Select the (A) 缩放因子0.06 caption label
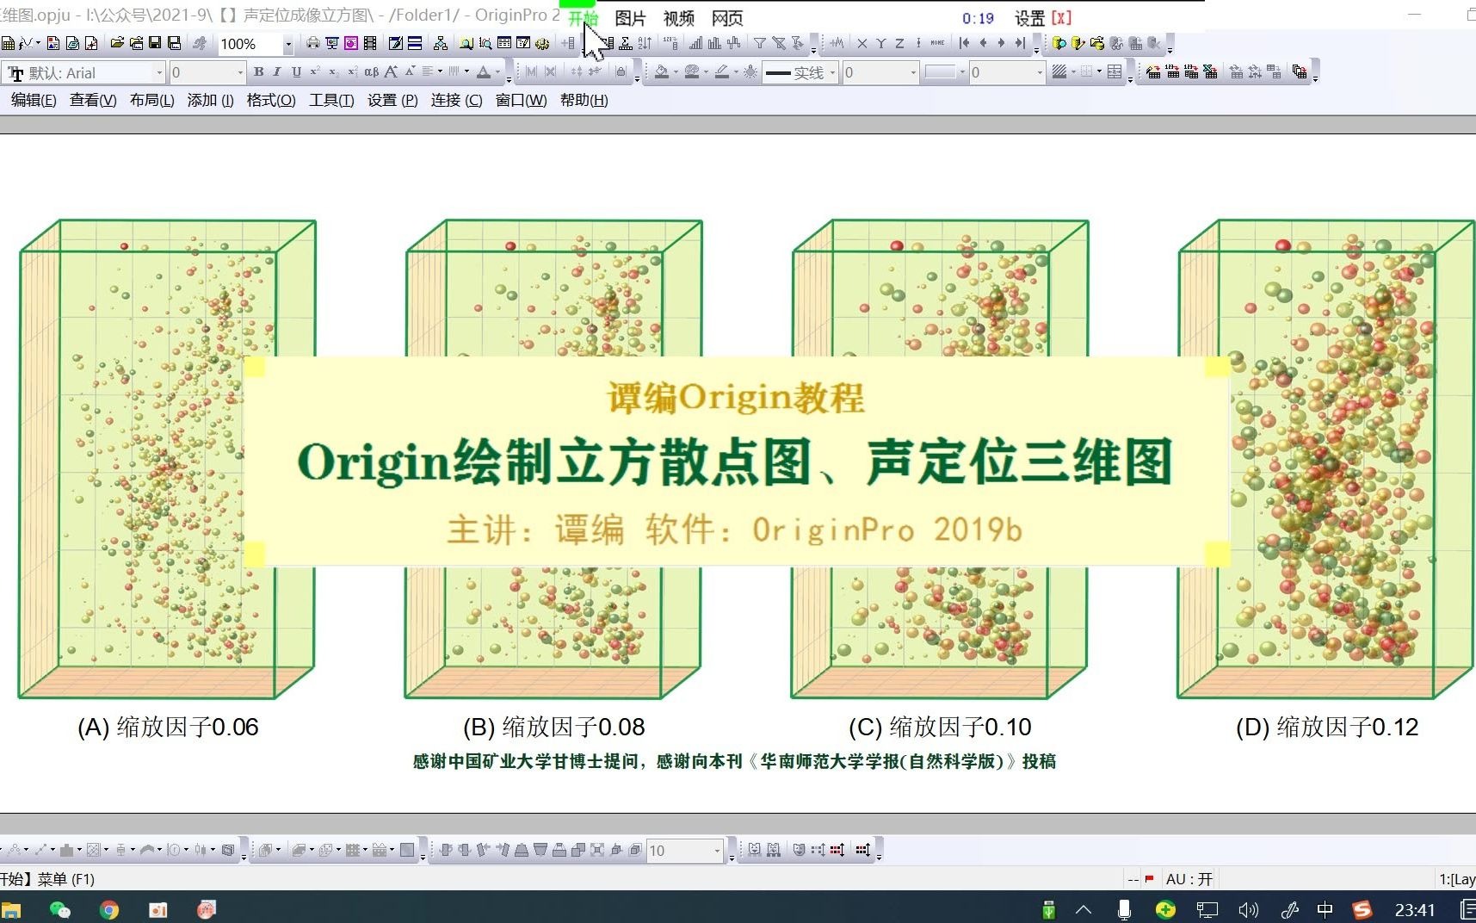This screenshot has width=1476, height=923. 168,727
